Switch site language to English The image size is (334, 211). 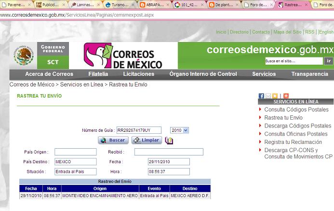click(x=326, y=32)
